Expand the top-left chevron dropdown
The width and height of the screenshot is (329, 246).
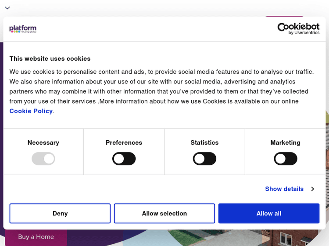(7, 8)
